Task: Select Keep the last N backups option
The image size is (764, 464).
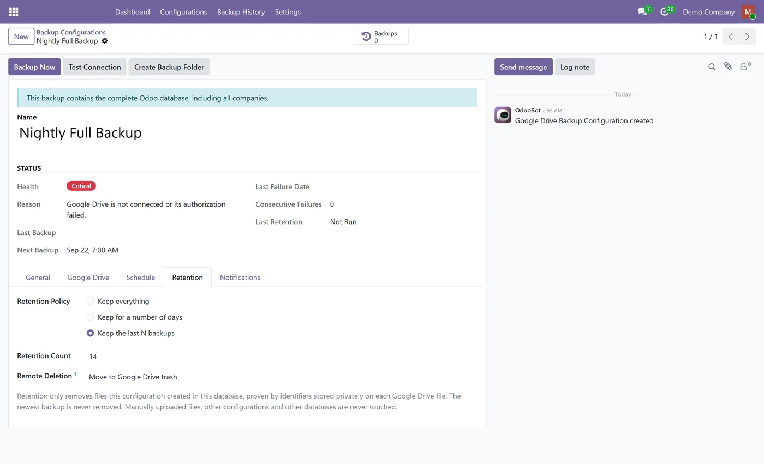Action: (91, 333)
